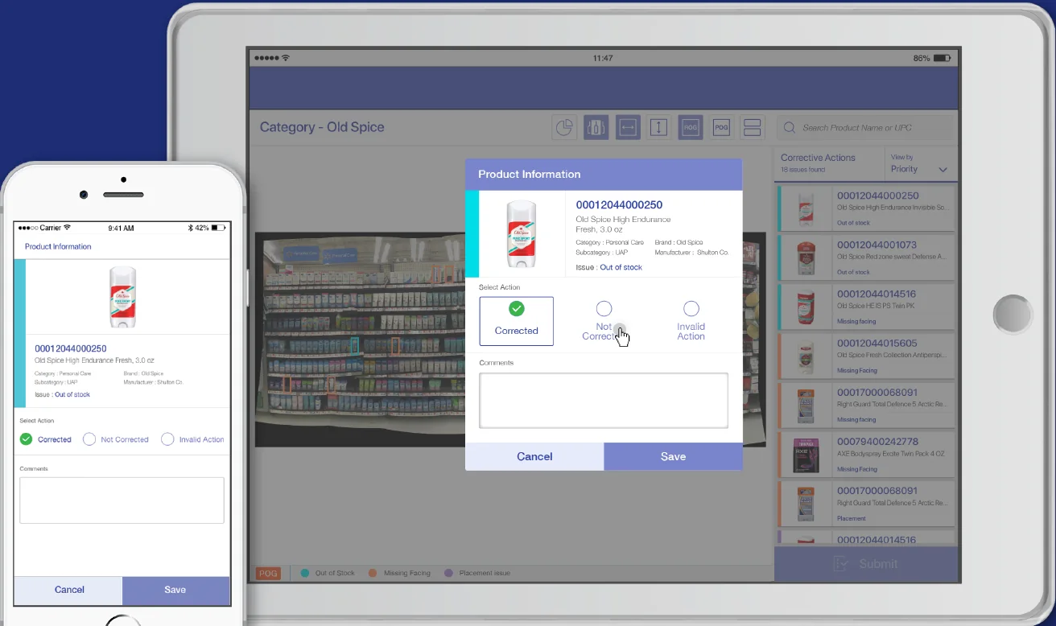Click Category - Old Spice heading
Screen dimensions: 1056x626
pos(322,127)
